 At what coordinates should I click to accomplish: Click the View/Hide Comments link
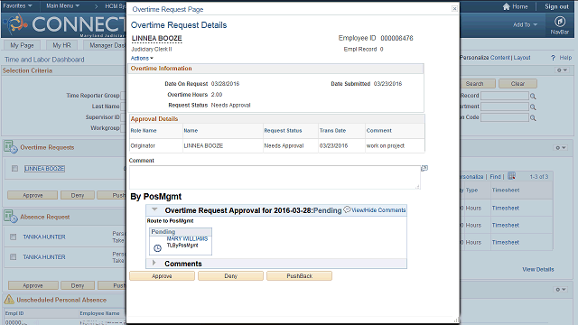(378, 210)
